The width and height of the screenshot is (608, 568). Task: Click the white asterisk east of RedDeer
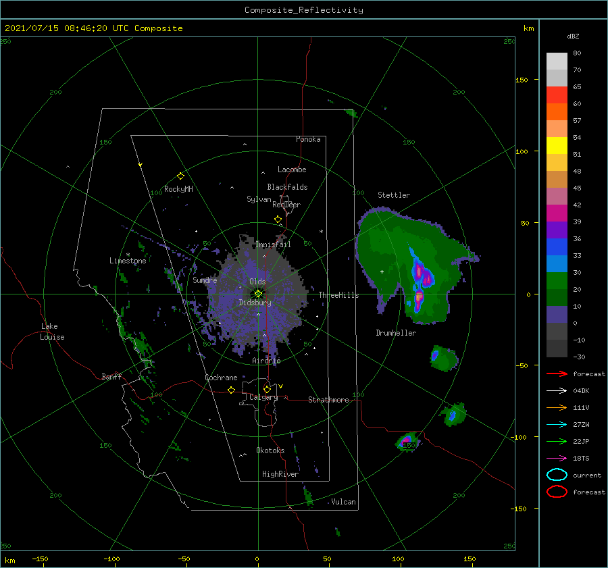tap(321, 232)
